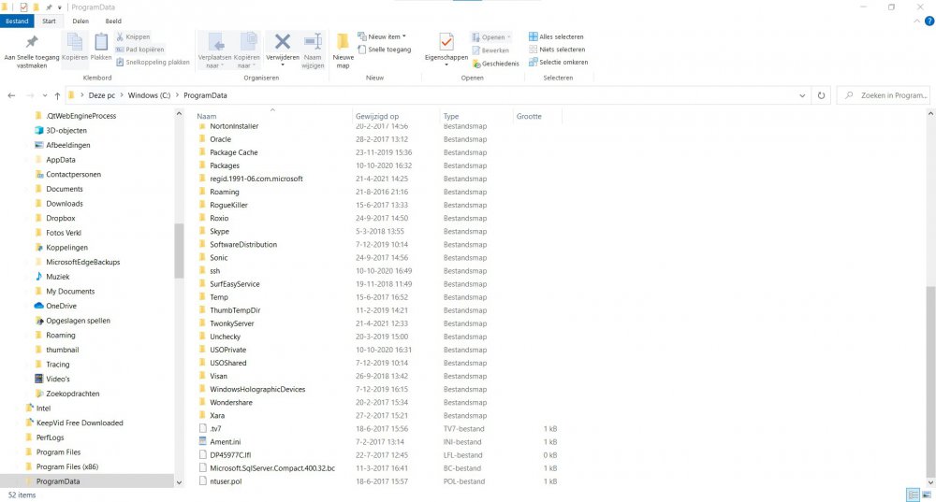The image size is (936, 502).
Task: Go up one level with the up arrow
Action: click(57, 95)
